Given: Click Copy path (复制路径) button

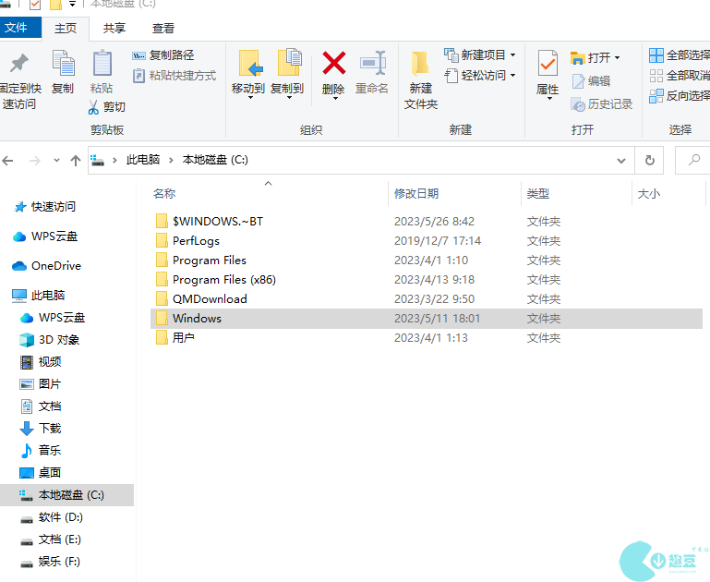Looking at the screenshot, I should (x=164, y=55).
